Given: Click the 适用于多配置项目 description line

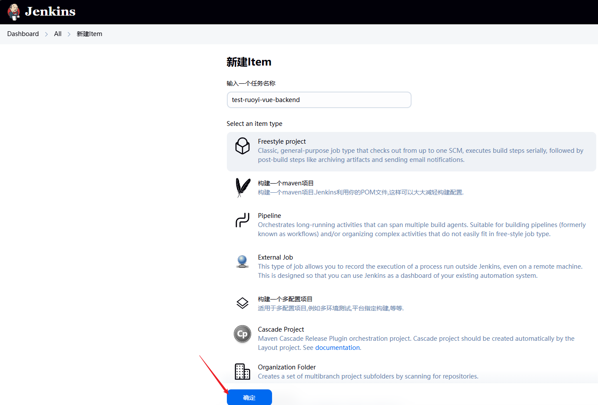Looking at the screenshot, I should tap(331, 308).
